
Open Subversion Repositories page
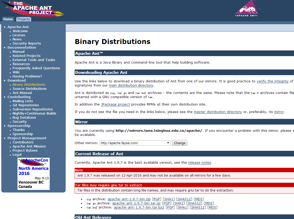[x=33, y=109]
